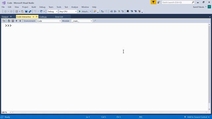Open the Test menu
This screenshot has width=212, height=119.
click(x=66, y=7)
